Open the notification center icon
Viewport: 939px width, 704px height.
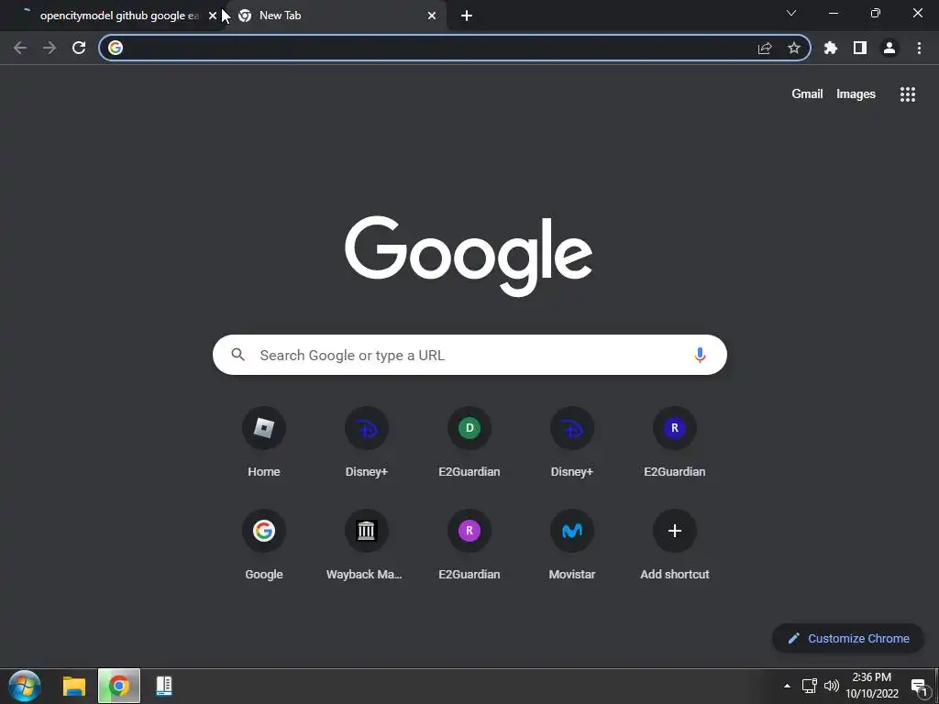919,686
